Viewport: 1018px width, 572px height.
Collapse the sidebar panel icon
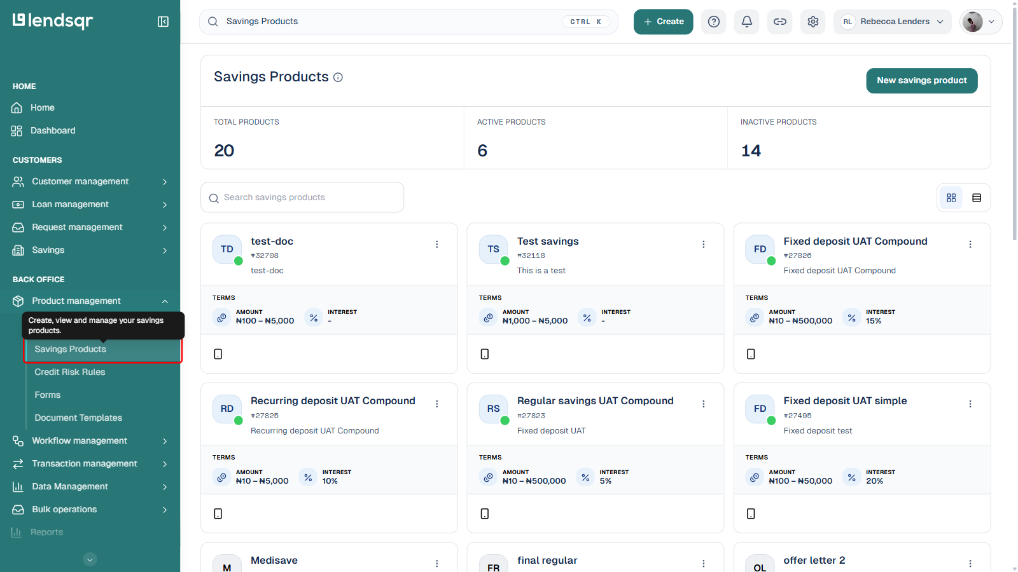163,22
